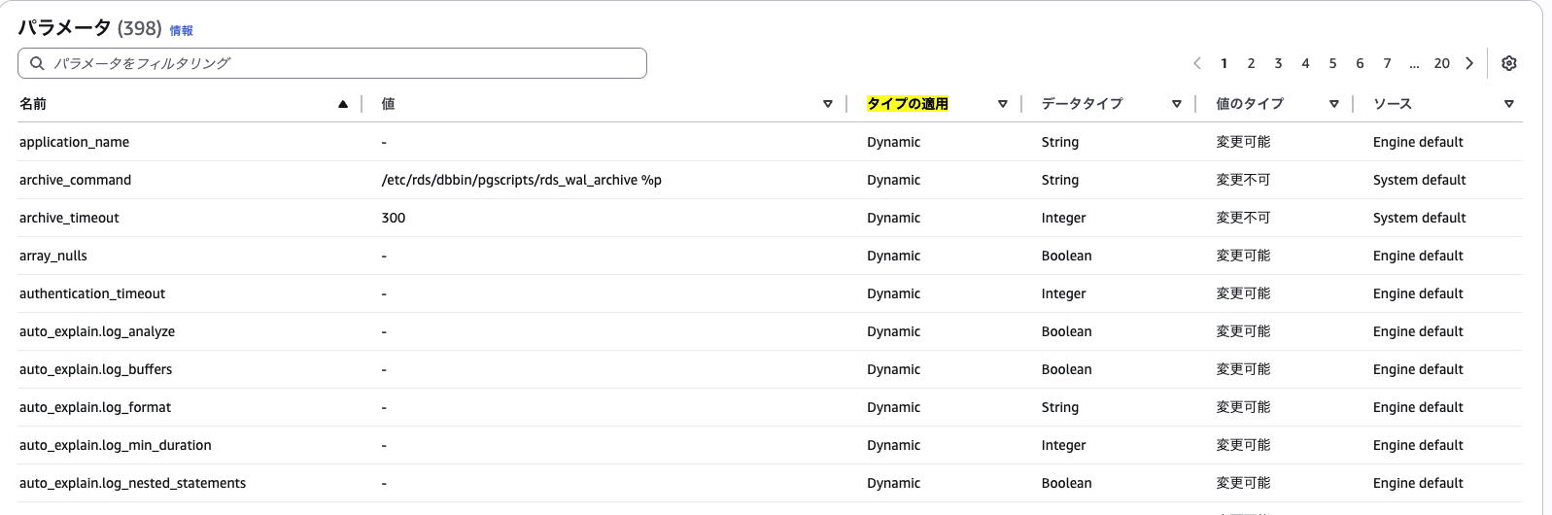Viewport: 1552px width, 515px height.
Task: Select the archive_command parameter
Action: pyautogui.click(x=75, y=180)
